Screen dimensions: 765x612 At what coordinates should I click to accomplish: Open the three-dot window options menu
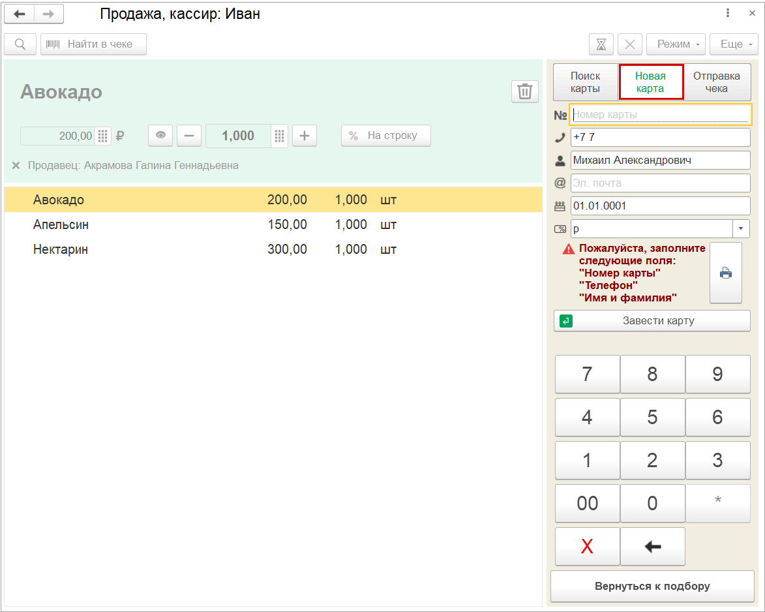tap(727, 13)
